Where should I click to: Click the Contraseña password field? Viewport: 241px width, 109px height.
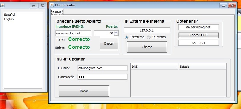[x=102, y=77]
